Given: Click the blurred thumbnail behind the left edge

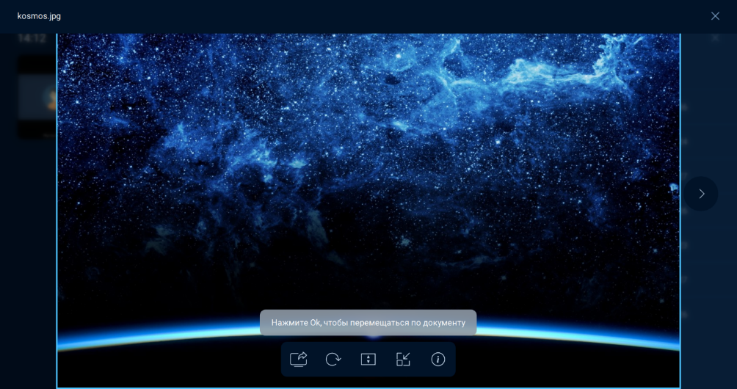Looking at the screenshot, I should [x=37, y=95].
